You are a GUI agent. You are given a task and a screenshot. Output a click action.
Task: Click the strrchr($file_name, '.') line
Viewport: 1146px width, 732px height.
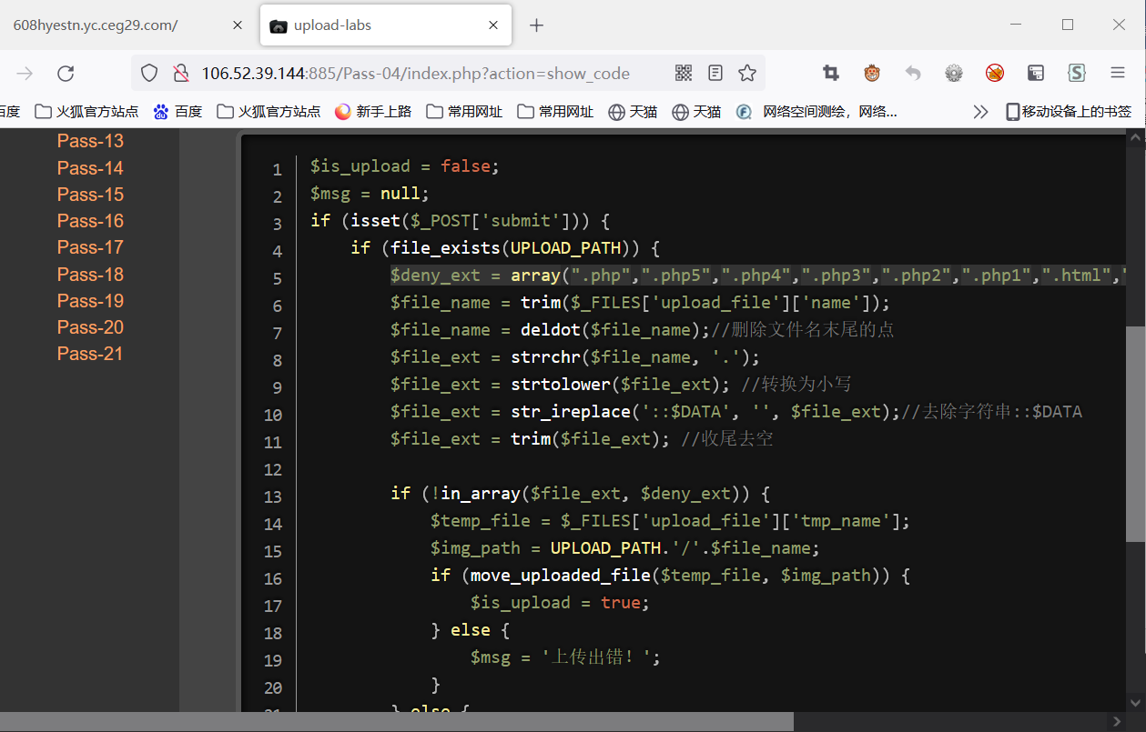575,357
